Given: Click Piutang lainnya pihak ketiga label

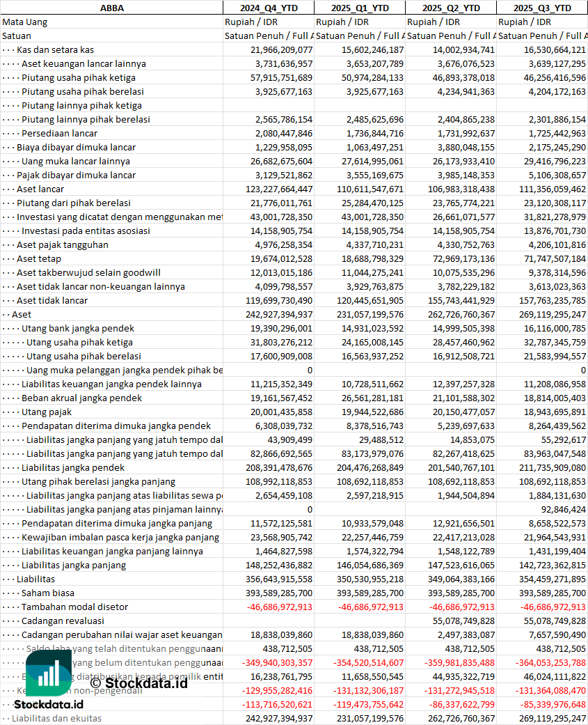Looking at the screenshot, I should click(81, 105).
